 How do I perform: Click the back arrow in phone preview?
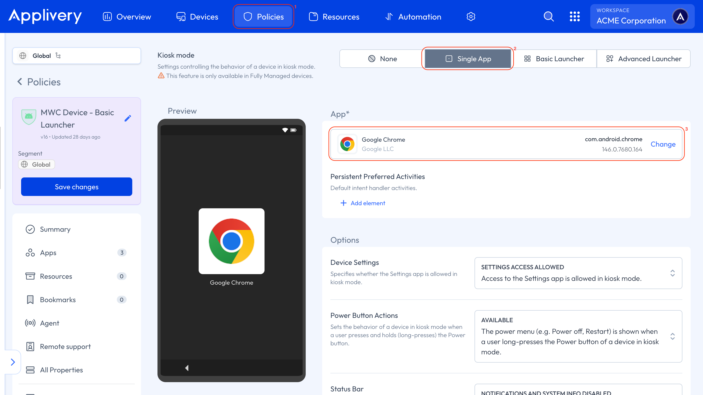[187, 368]
